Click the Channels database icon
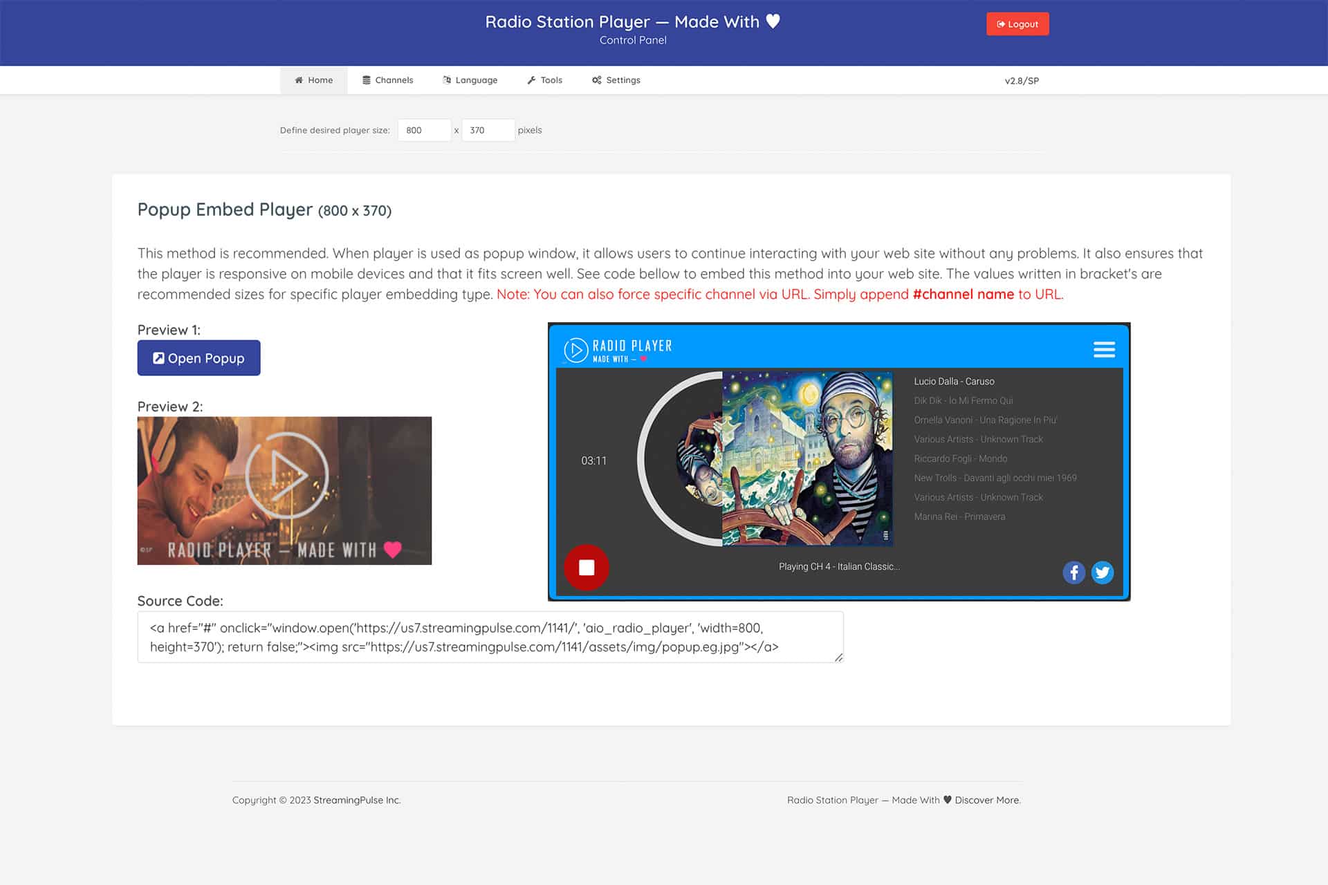This screenshot has height=885, width=1328. (x=367, y=80)
